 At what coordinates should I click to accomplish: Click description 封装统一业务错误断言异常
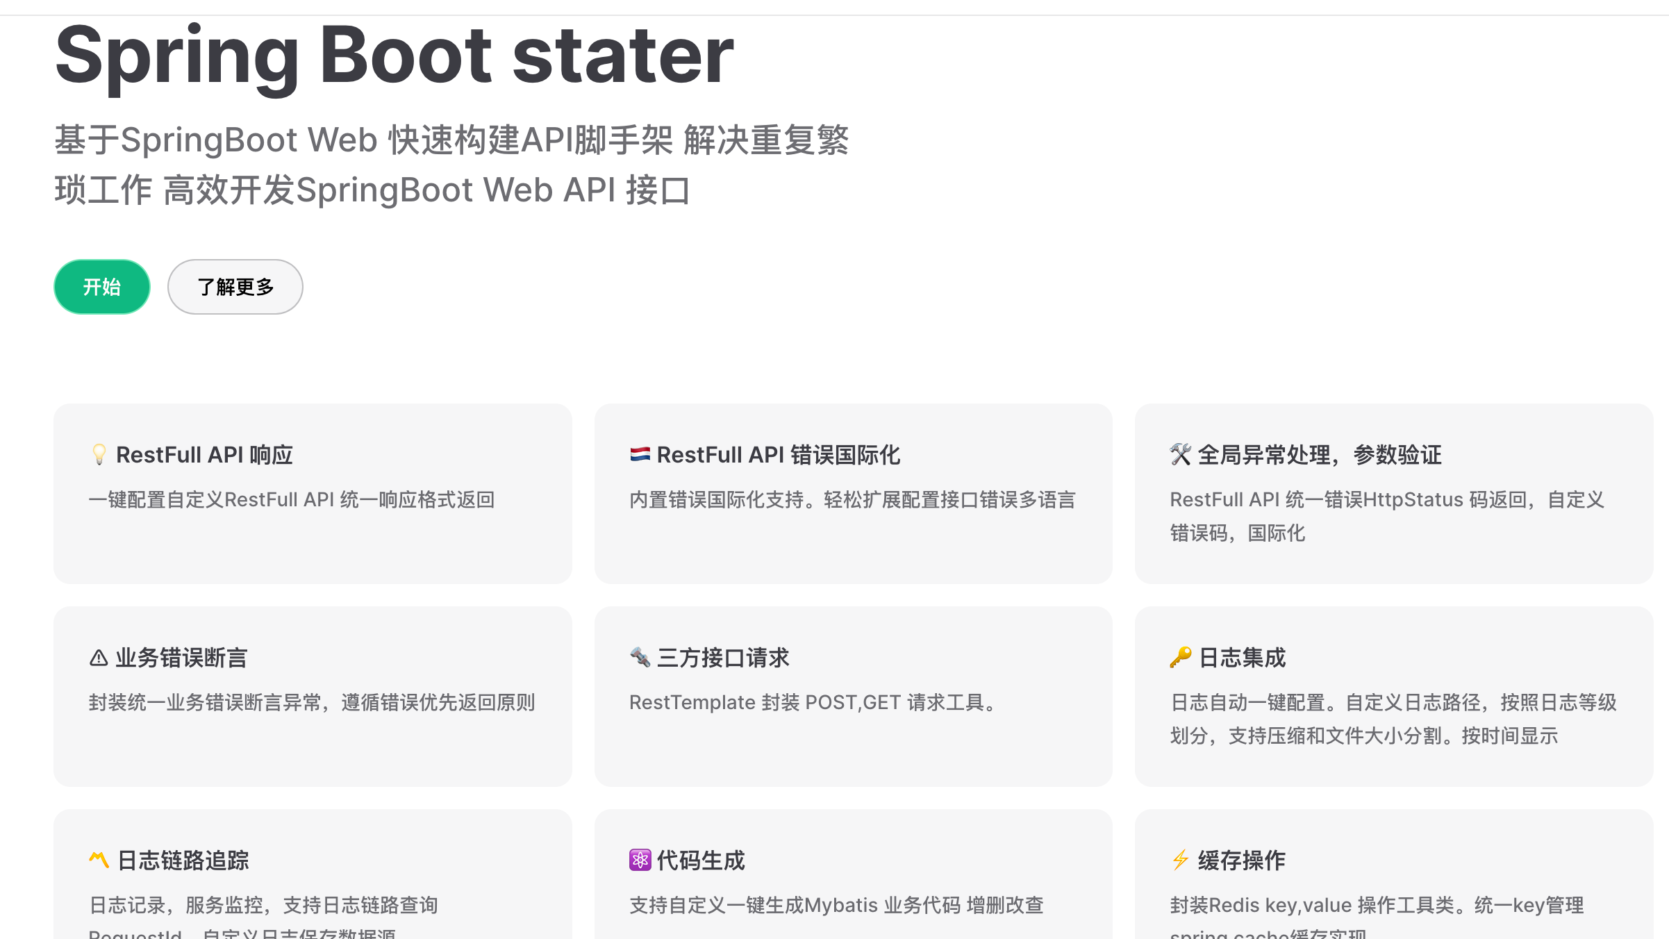coord(312,702)
